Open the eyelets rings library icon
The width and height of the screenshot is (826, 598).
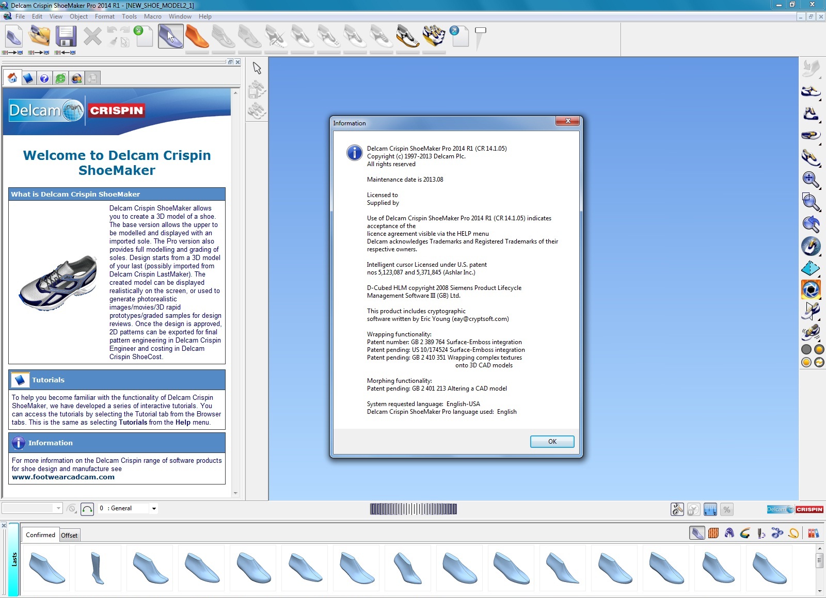click(x=777, y=533)
